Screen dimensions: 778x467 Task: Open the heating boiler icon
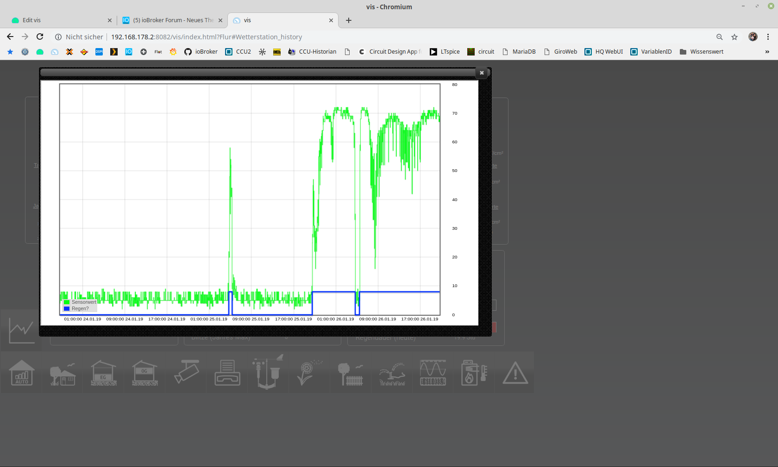coord(473,373)
